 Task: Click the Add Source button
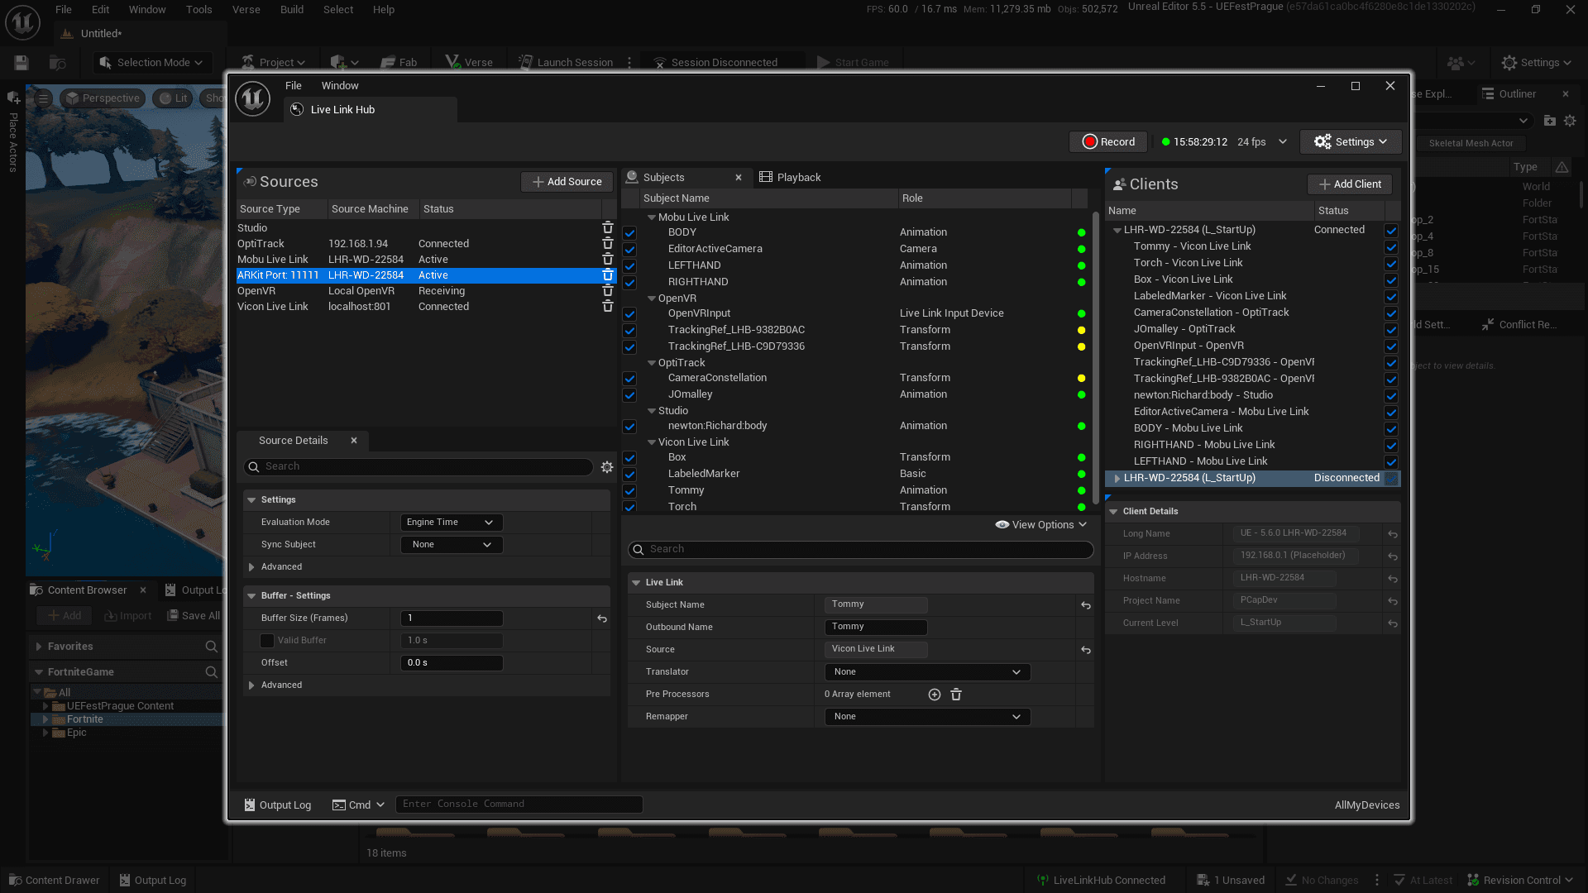[x=567, y=182]
